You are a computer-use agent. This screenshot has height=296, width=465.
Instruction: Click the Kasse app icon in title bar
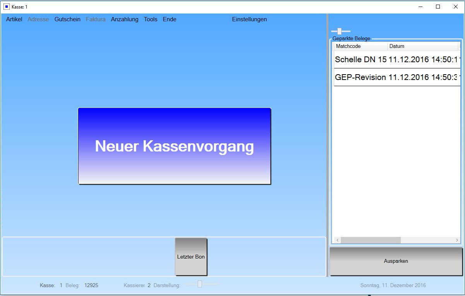click(x=7, y=7)
